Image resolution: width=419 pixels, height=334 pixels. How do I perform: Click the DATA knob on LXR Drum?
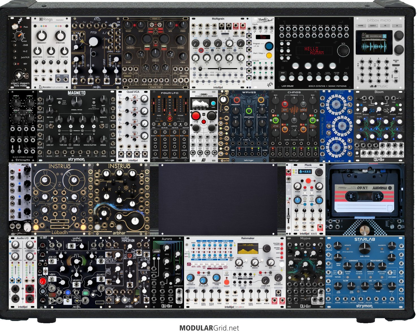click(x=343, y=51)
